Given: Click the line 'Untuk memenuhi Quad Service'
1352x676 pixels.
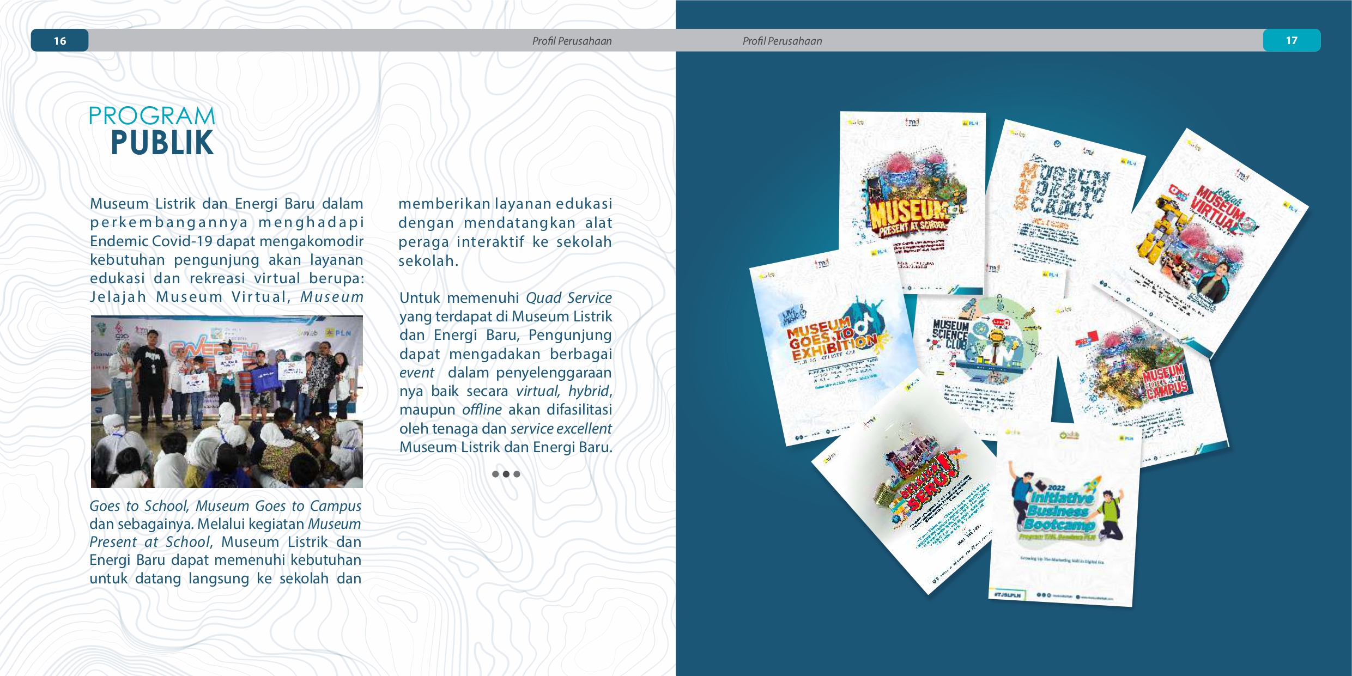Looking at the screenshot, I should tap(506, 298).
